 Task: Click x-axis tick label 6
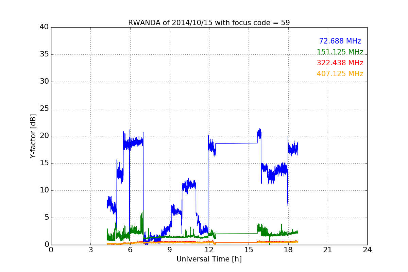pyautogui.click(x=130, y=250)
